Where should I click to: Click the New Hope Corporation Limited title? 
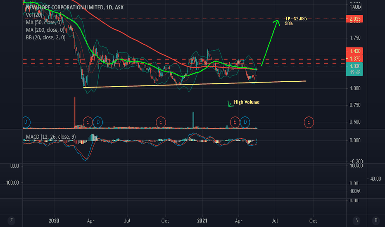(x=75, y=7)
